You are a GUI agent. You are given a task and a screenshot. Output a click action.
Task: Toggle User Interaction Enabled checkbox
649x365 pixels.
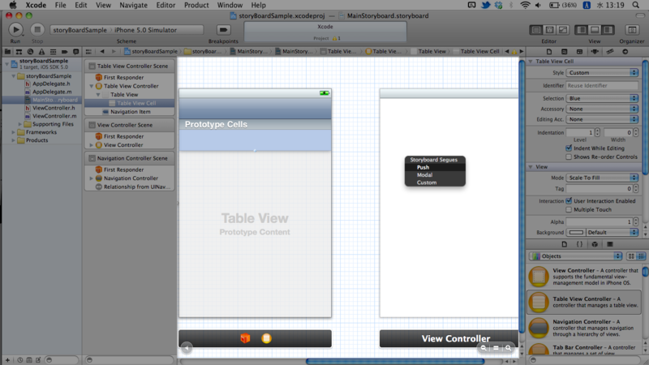click(569, 200)
